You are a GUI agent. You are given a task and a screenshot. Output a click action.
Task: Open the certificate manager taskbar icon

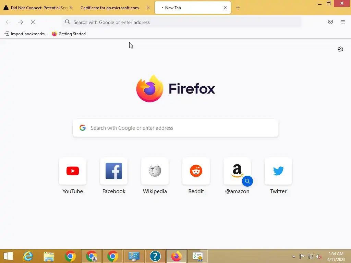[198, 256]
